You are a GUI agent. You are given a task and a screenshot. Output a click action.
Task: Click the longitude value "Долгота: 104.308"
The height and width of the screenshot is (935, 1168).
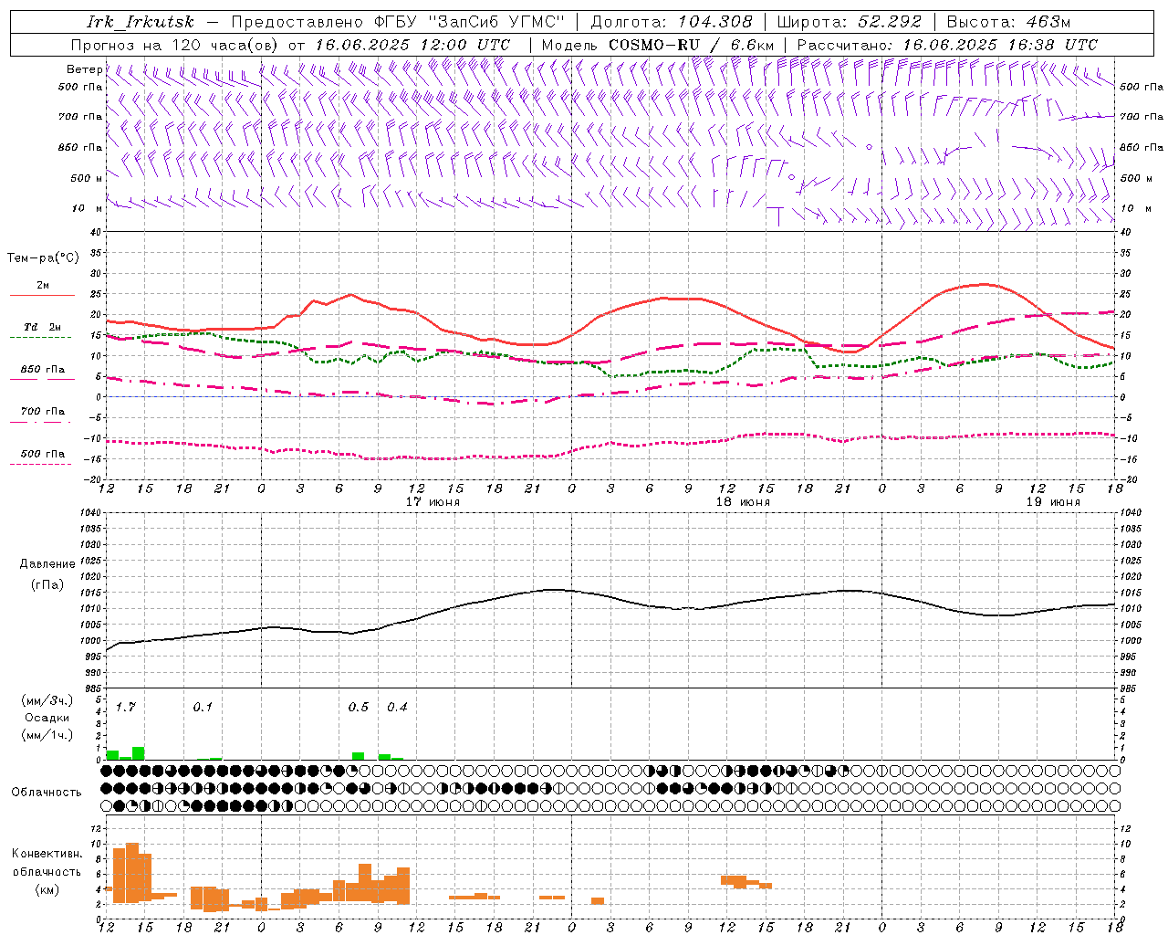click(672, 22)
